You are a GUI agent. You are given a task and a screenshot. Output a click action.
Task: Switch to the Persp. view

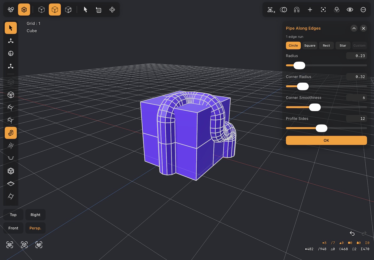[36, 228]
